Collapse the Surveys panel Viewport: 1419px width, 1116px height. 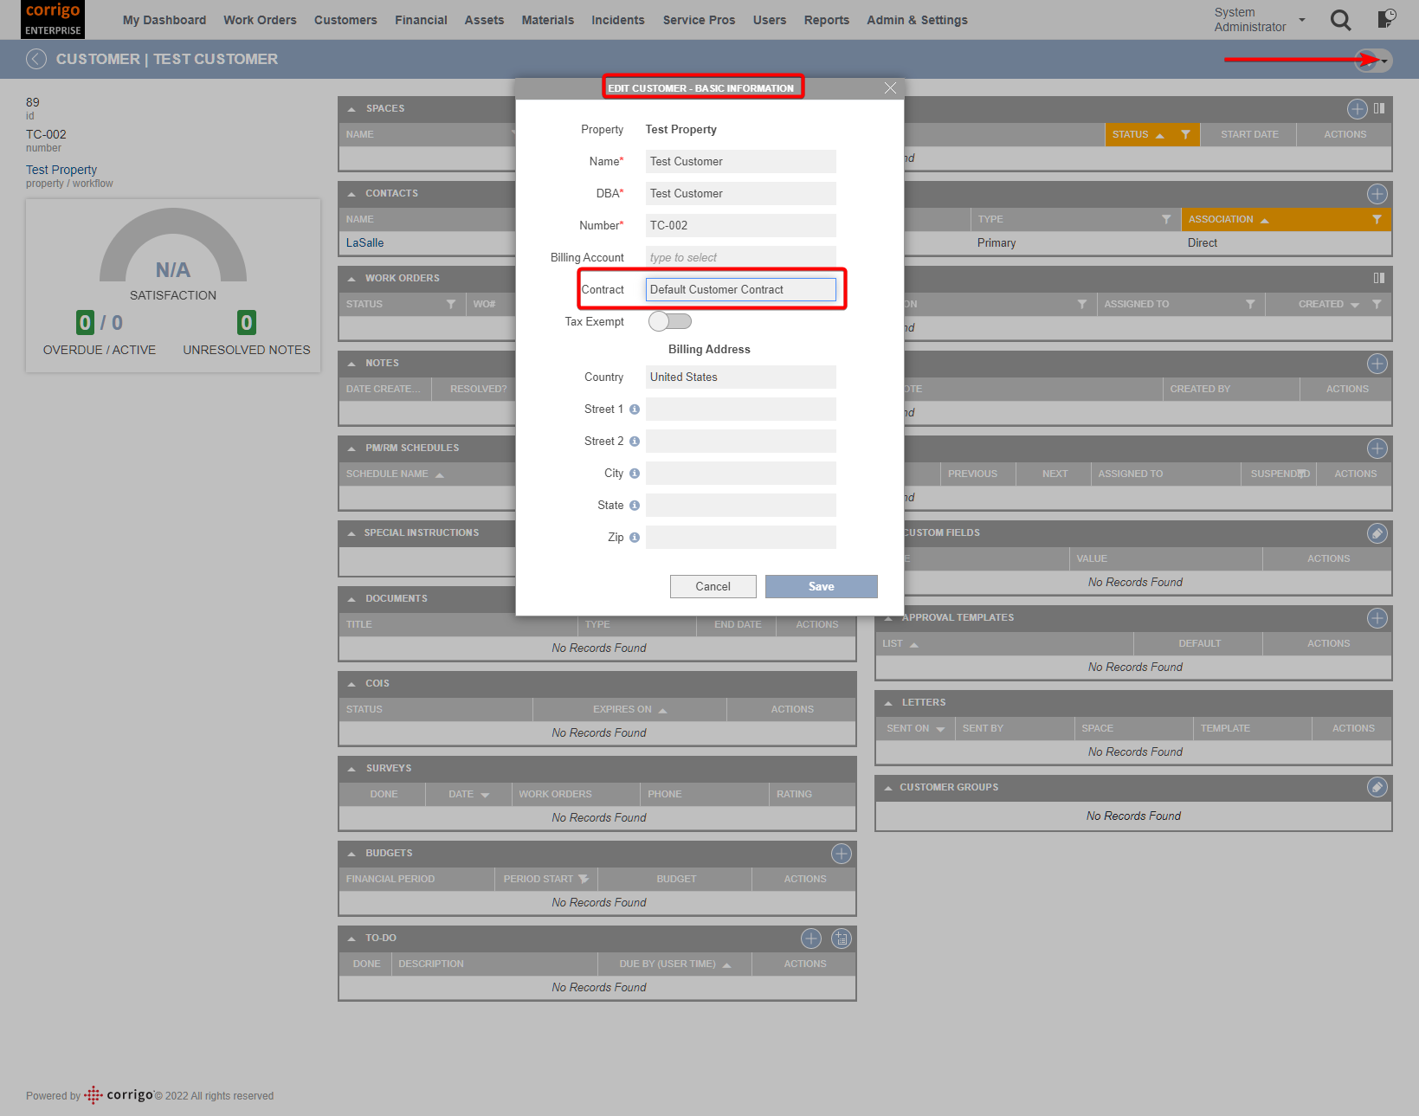[352, 769]
